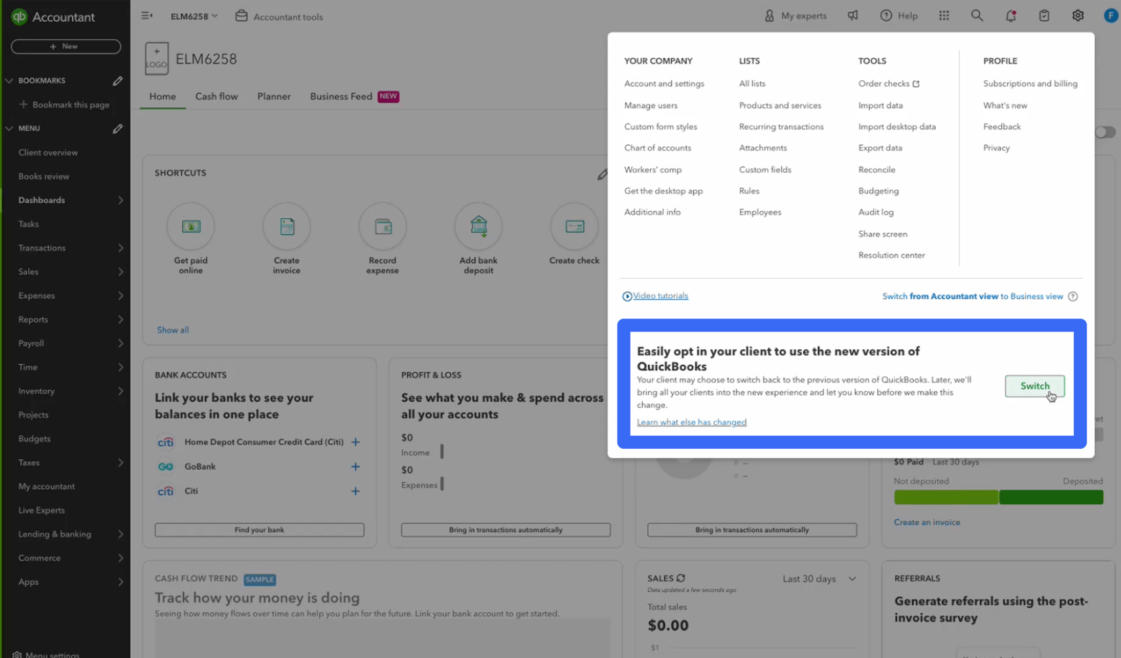
Task: Open notifications bell icon
Action: [1010, 16]
